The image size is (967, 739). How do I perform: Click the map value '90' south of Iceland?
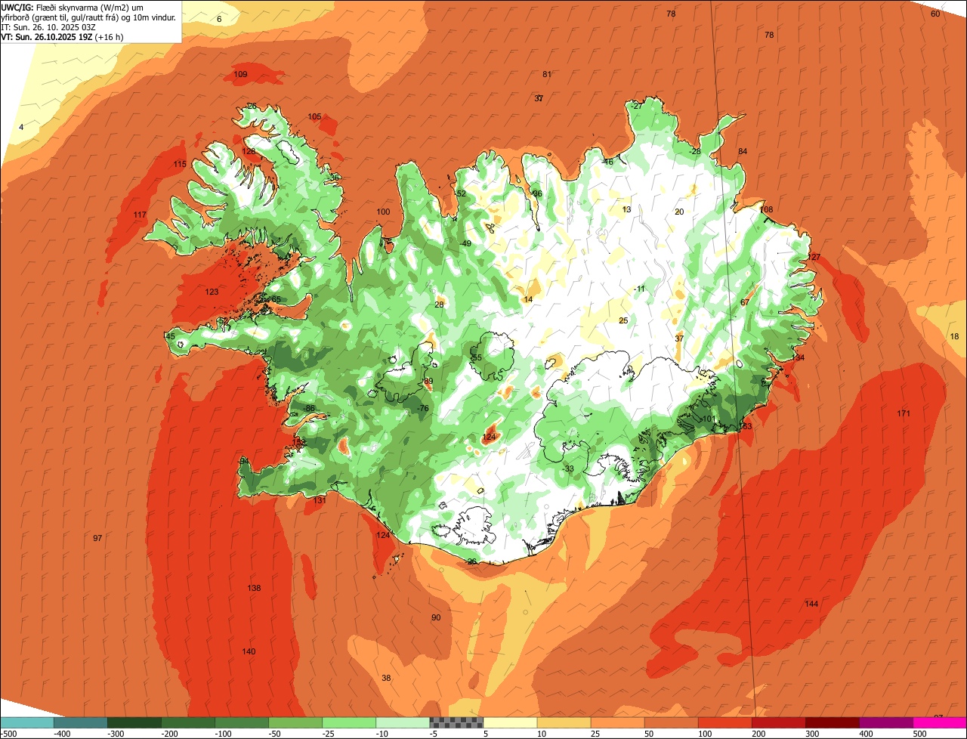tap(436, 617)
